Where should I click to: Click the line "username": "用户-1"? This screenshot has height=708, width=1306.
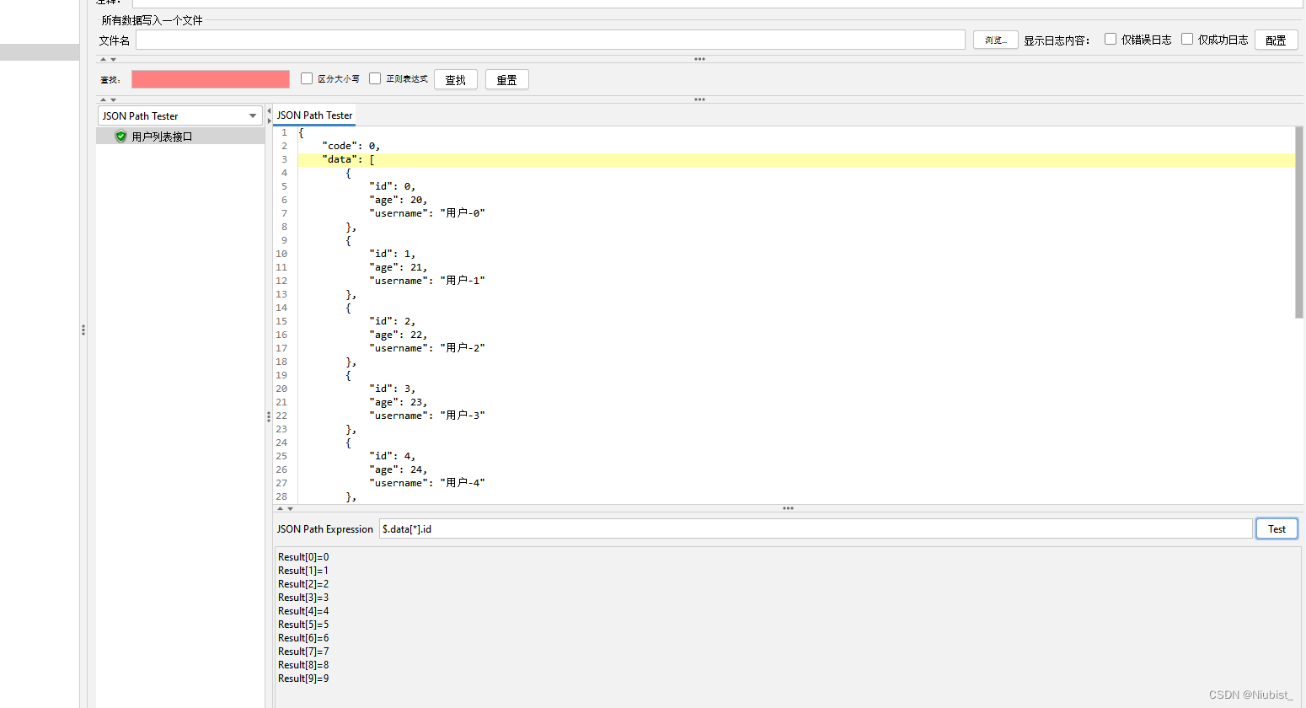427,281
